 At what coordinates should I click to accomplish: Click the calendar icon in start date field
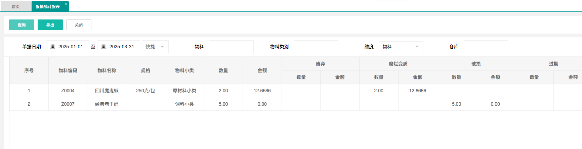point(52,47)
